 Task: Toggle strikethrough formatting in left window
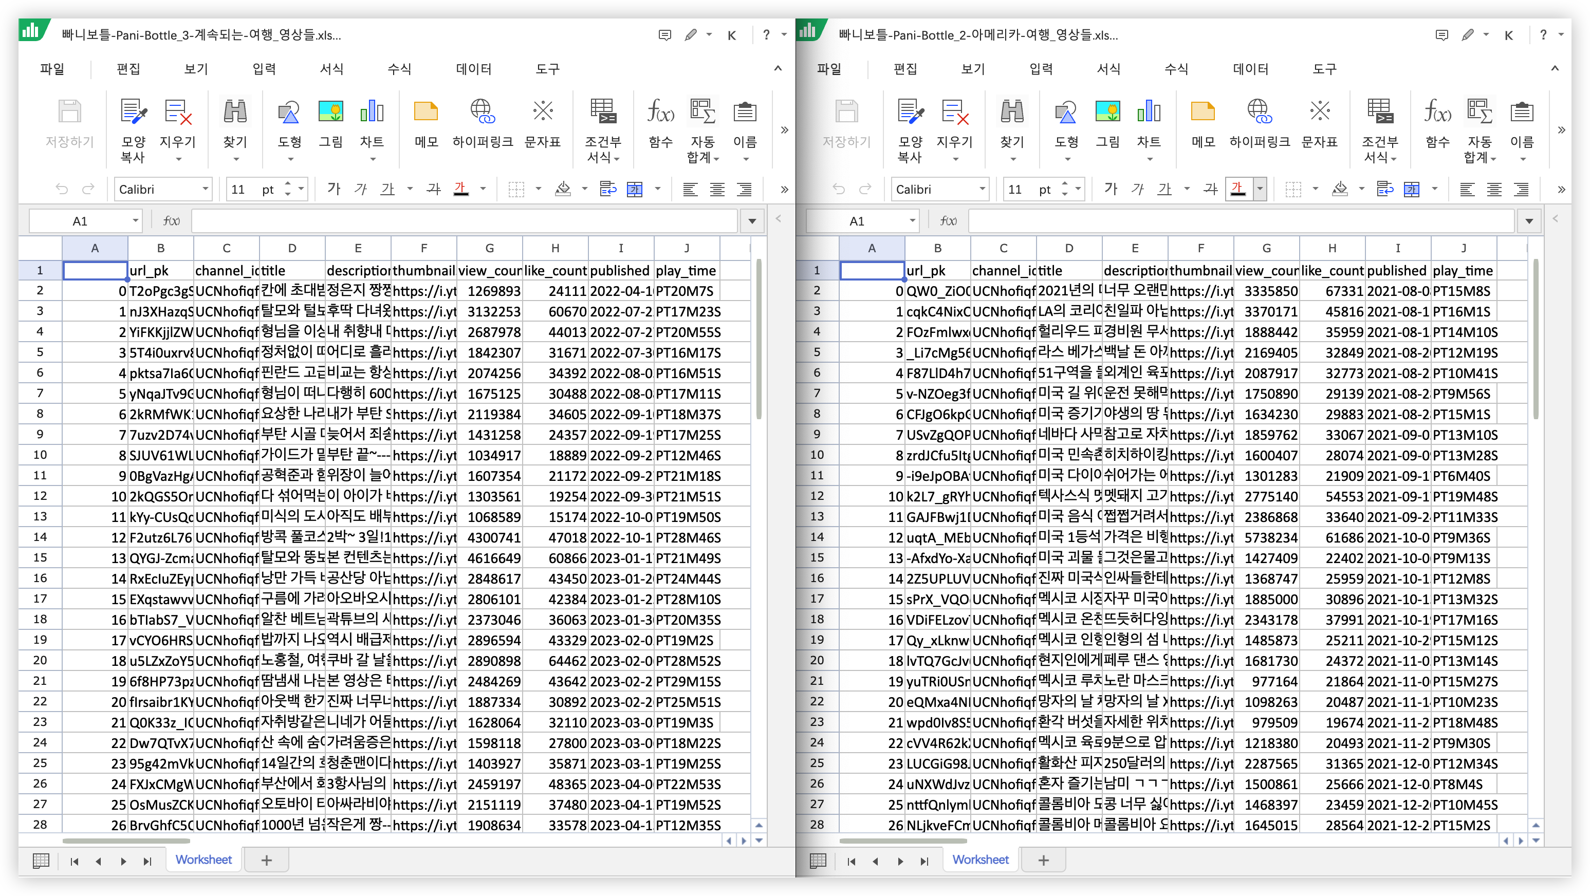click(434, 189)
